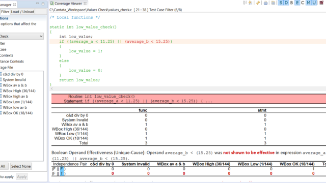Select 'WBox OK (18/144)' in the filter list

(17, 113)
